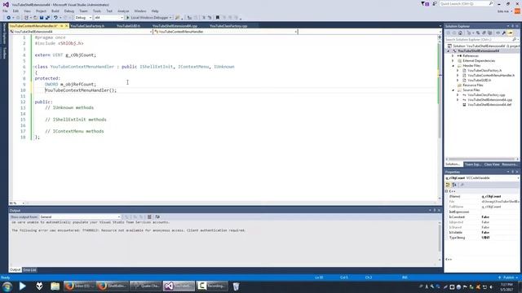The height and width of the screenshot is (293, 522).
Task: Click Solution Explorer highlighted preview icon
Action: (x=511, y=33)
